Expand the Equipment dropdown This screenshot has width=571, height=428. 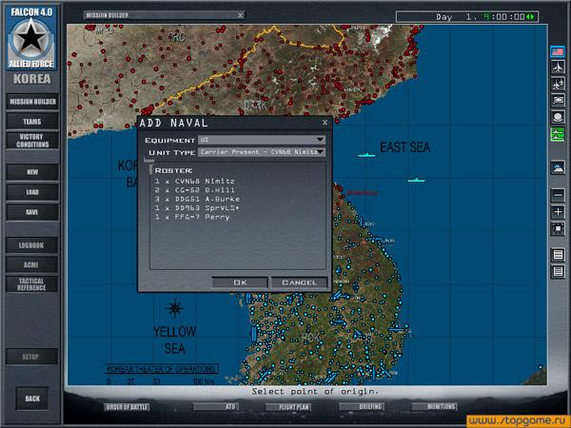(321, 140)
